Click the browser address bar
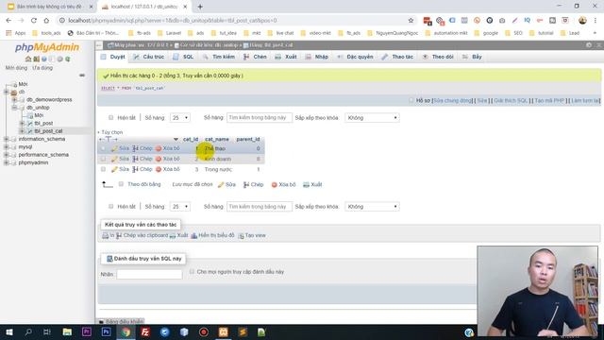 click(x=231, y=21)
